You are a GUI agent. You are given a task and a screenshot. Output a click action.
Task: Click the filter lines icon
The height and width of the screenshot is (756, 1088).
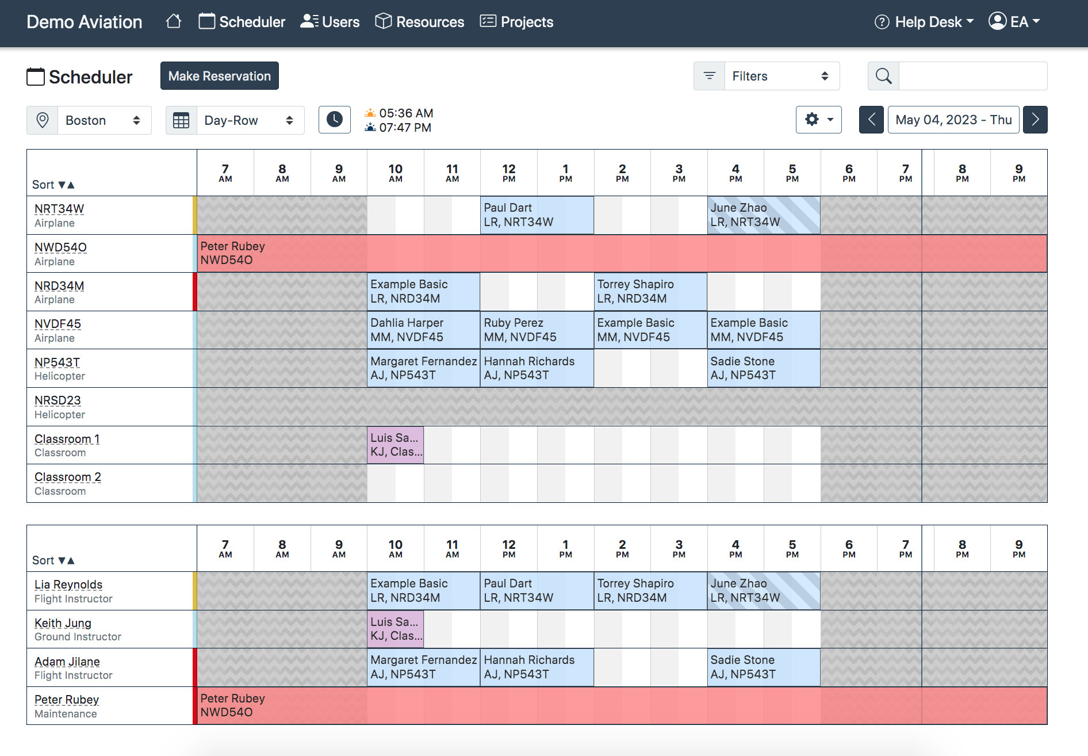[710, 76]
